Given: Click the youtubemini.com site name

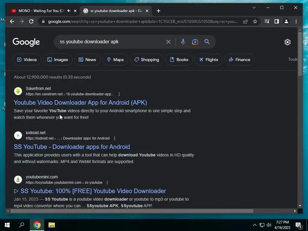Looking at the screenshot, I should click(x=42, y=177).
